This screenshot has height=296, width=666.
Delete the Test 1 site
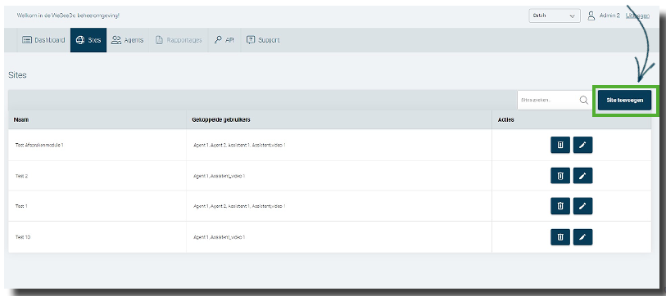(x=560, y=206)
